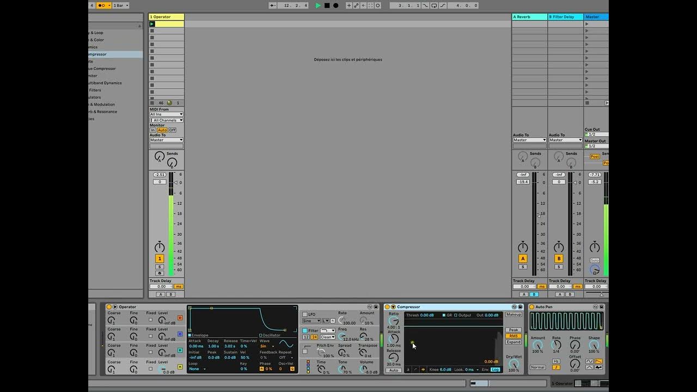Screen dimensions: 697x392
Task: Select Expand mode in Compressor
Action: 513,342
